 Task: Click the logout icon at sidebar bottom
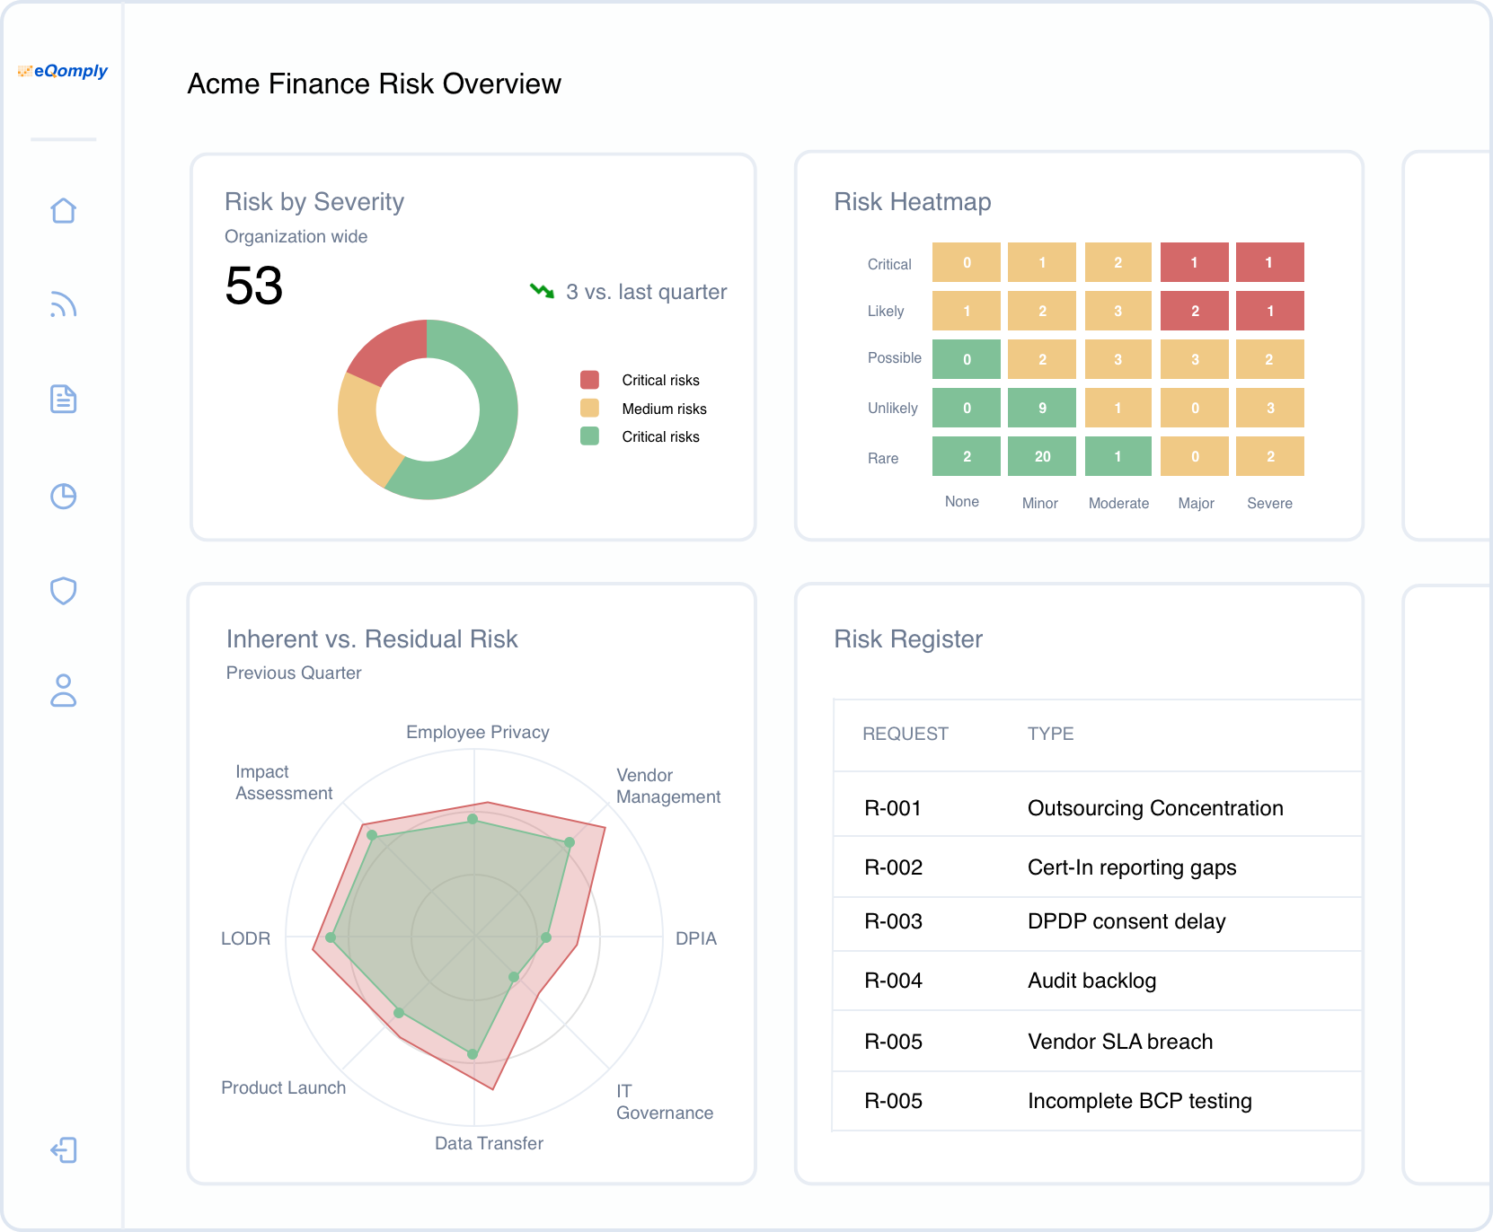(64, 1150)
